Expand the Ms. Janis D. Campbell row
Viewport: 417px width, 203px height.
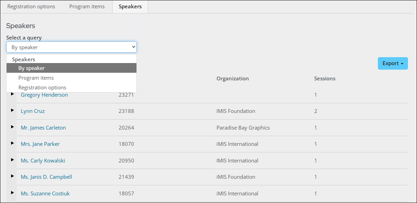(x=12, y=176)
